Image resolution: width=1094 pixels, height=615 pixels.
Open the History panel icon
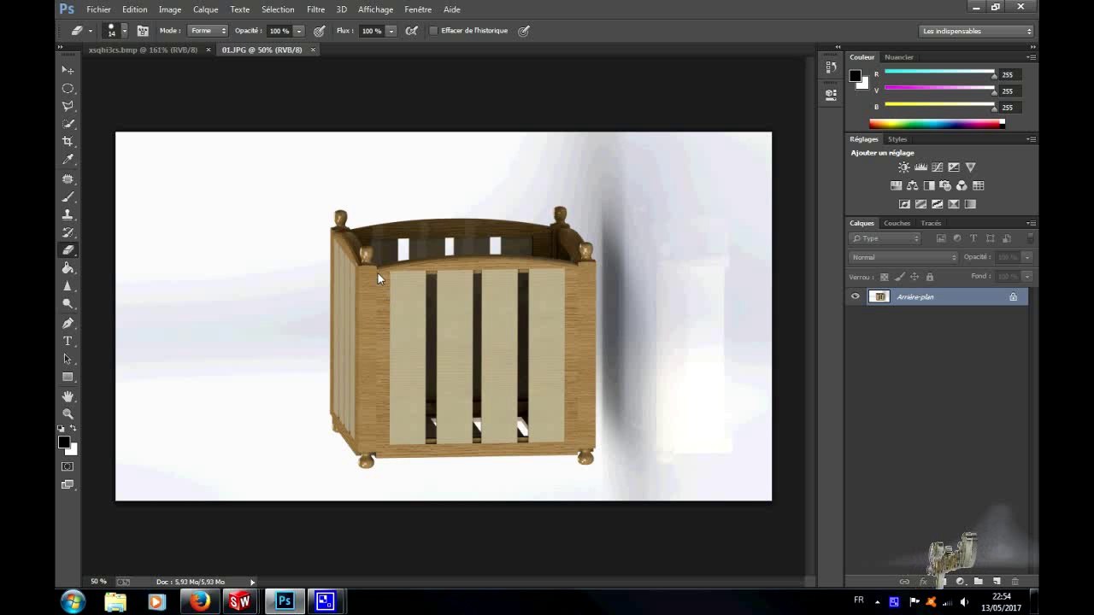coord(831,67)
